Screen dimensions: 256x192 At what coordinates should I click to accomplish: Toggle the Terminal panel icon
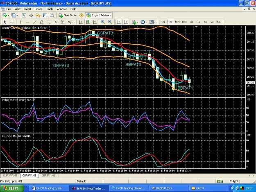click(45, 15)
